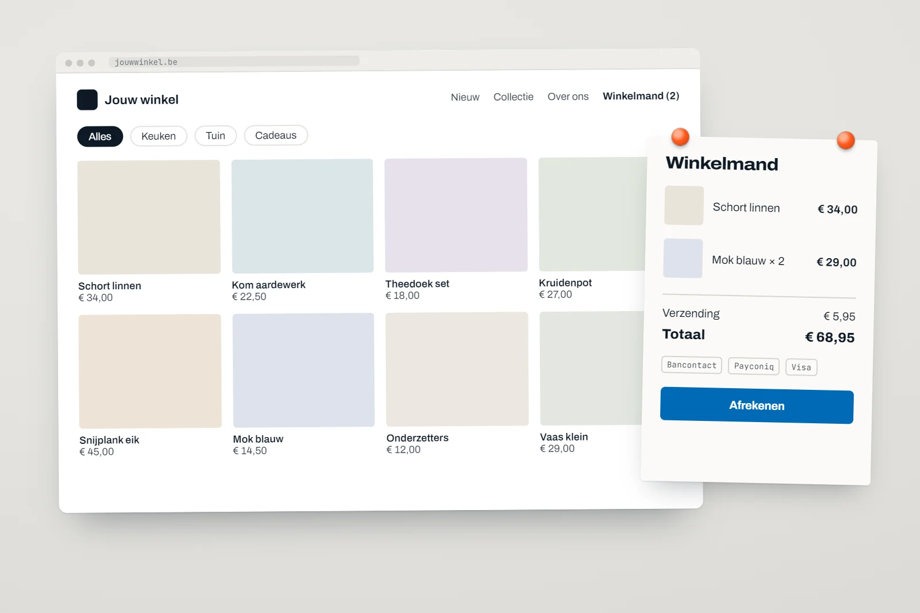Open the Jouw winkel home title
The width and height of the screenshot is (920, 613).
tap(141, 99)
